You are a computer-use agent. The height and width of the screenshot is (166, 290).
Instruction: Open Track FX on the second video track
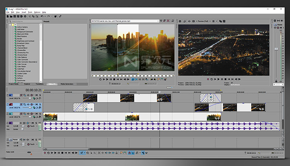pos(28,104)
